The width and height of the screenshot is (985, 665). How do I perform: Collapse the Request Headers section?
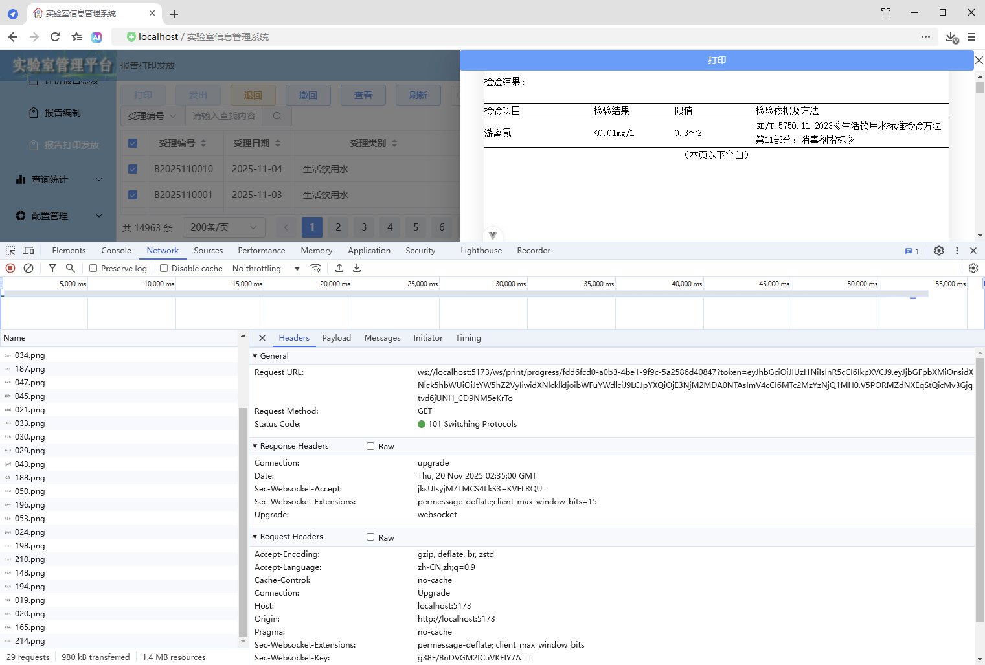pyautogui.click(x=255, y=537)
